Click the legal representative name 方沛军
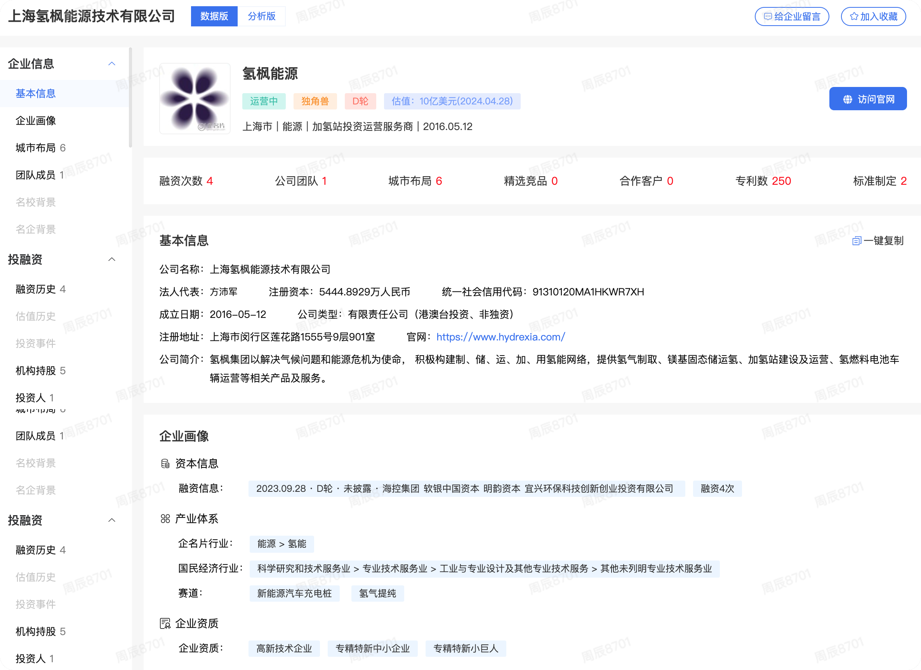 (x=224, y=292)
